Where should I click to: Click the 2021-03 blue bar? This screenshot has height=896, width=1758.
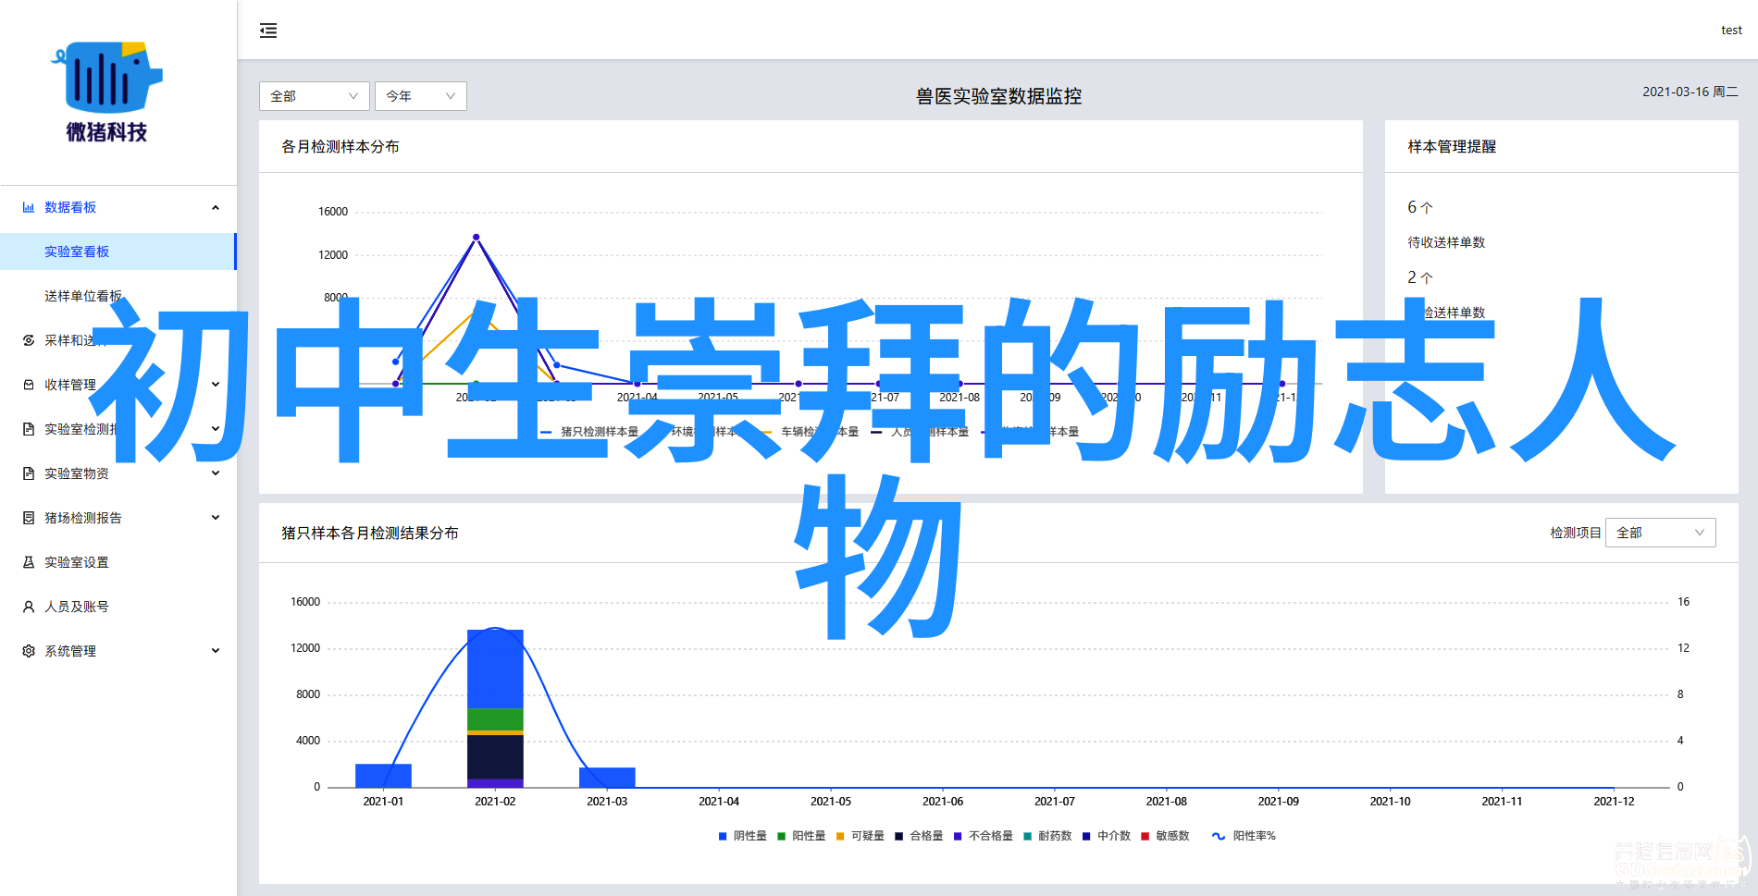pos(607,777)
